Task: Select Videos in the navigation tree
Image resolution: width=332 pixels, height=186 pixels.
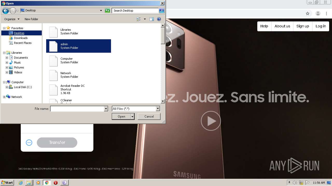Action: 18,72
